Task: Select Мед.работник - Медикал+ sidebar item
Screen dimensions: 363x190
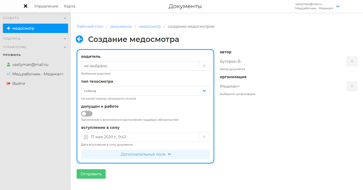Action: pyautogui.click(x=38, y=74)
